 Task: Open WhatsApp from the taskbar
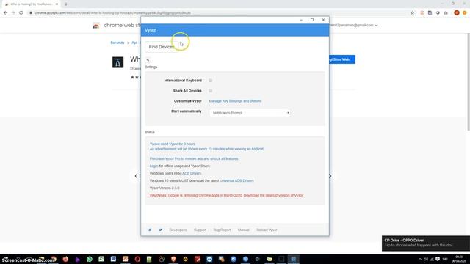(90, 259)
